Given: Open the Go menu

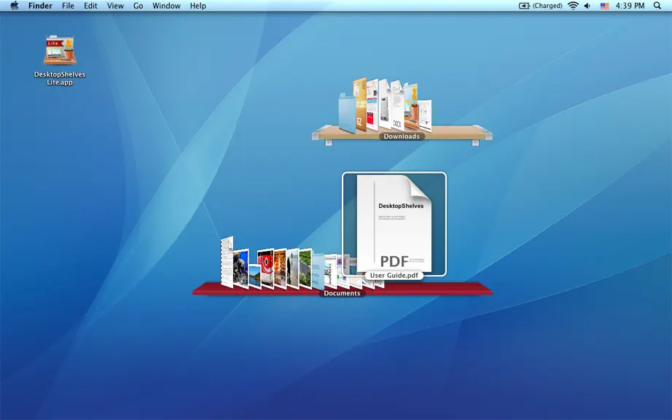Looking at the screenshot, I should [138, 6].
